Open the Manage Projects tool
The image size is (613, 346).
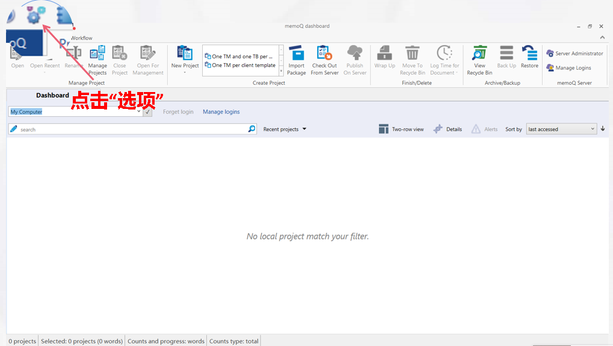tap(97, 60)
